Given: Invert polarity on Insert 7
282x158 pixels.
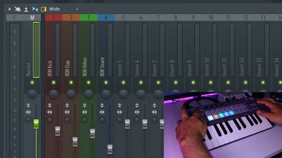Looking at the screenshot, I should 154,105.
